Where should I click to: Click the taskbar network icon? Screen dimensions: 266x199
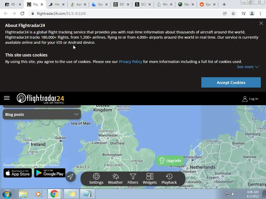click(227, 194)
